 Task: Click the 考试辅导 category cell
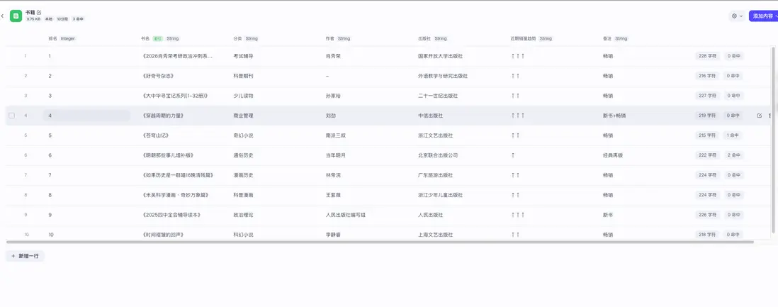[243, 56]
